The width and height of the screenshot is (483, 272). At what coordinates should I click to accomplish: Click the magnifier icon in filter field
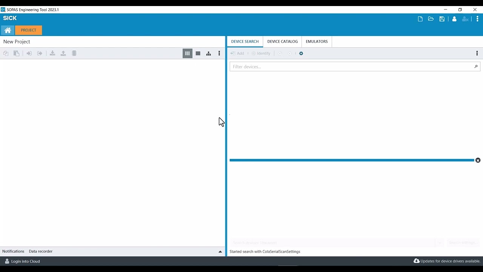(x=476, y=66)
